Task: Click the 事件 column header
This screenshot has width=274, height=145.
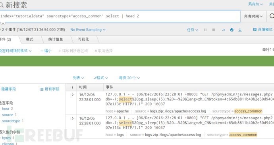Action: tap(109, 87)
